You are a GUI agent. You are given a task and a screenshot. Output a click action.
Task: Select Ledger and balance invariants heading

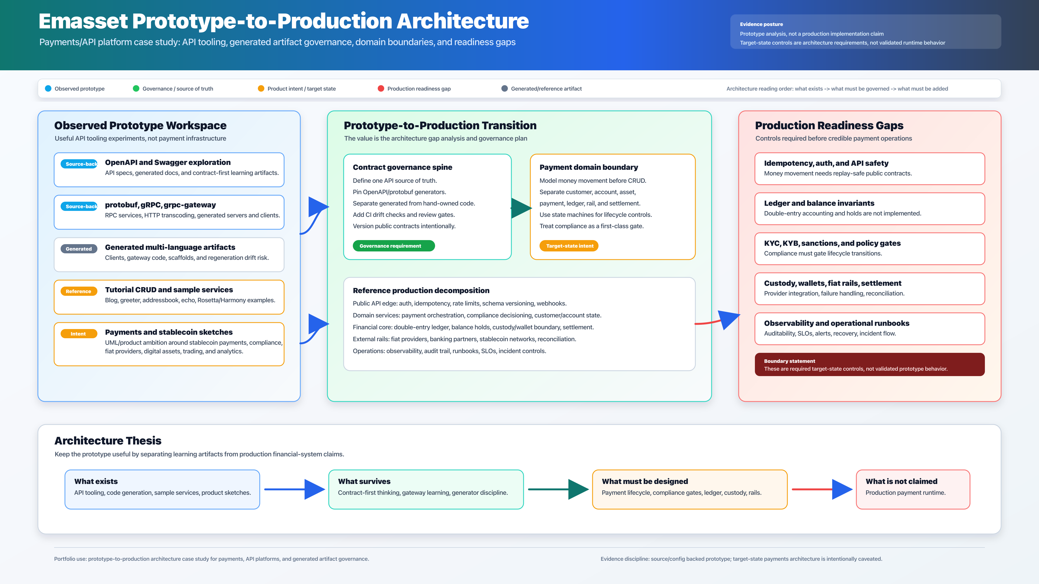819,203
